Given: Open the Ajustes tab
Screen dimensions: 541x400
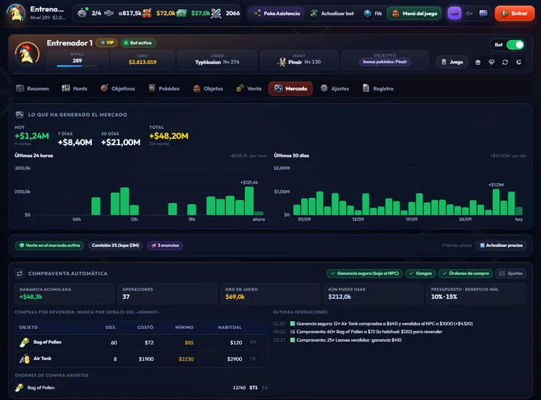Looking at the screenshot, I should pos(335,89).
